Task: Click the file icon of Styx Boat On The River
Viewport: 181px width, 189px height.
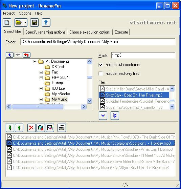Action: [103, 95]
